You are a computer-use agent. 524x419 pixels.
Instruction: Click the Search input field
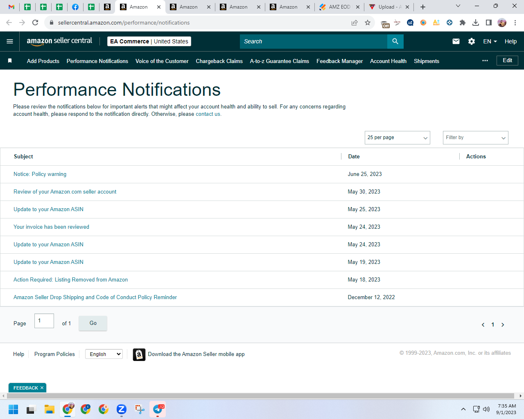[x=314, y=41]
